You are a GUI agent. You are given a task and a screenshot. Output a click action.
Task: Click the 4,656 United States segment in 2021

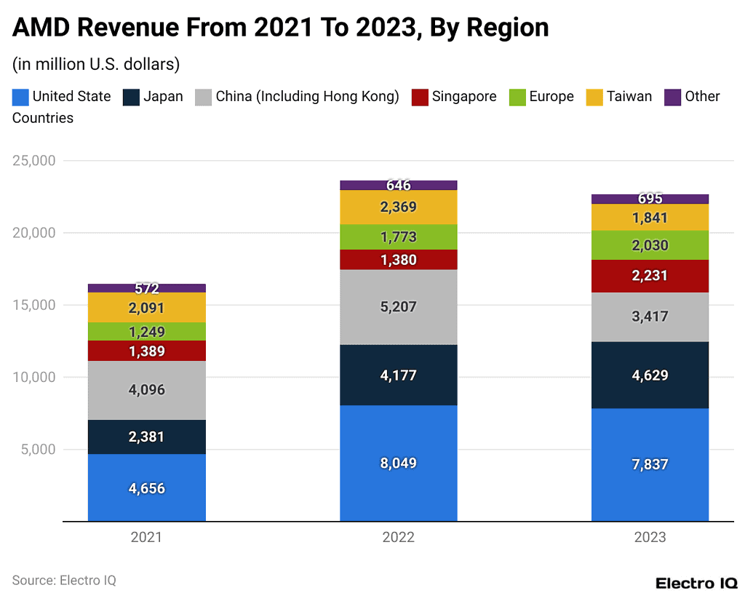click(147, 487)
